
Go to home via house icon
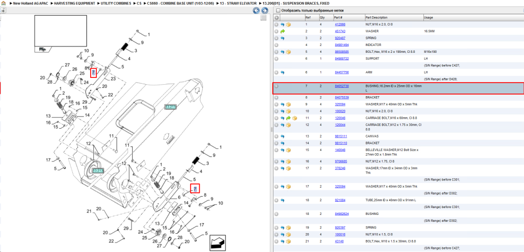pos(3,3)
